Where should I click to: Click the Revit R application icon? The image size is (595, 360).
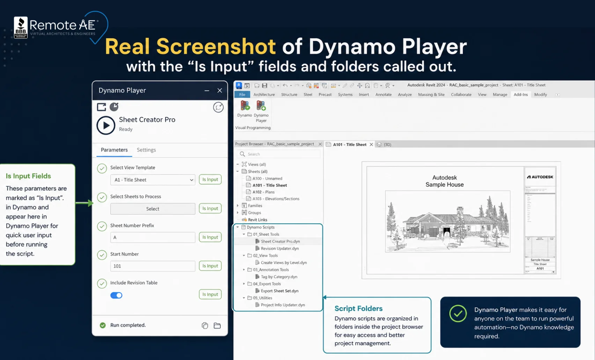pos(239,85)
